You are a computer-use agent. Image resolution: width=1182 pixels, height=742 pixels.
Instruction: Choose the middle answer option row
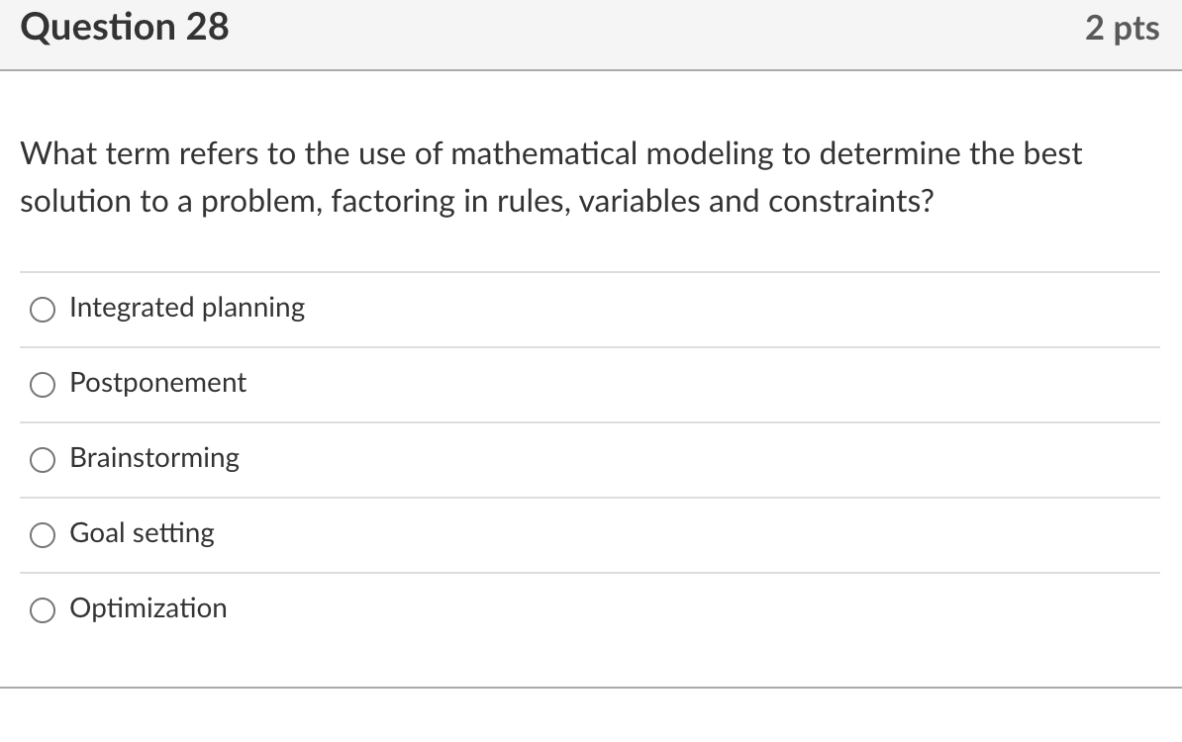[x=590, y=459]
